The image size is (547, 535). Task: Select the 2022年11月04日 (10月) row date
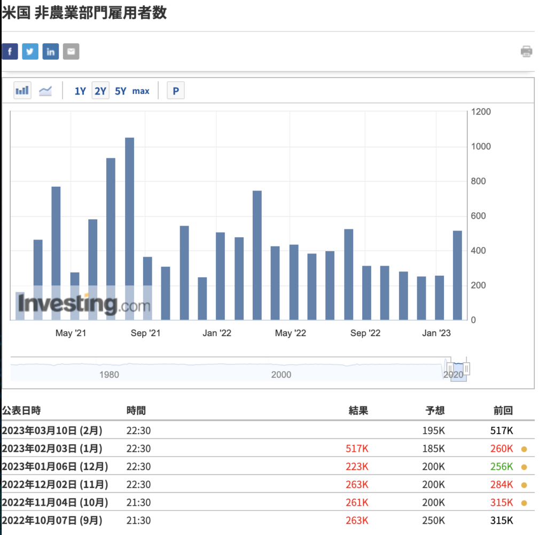(55, 502)
